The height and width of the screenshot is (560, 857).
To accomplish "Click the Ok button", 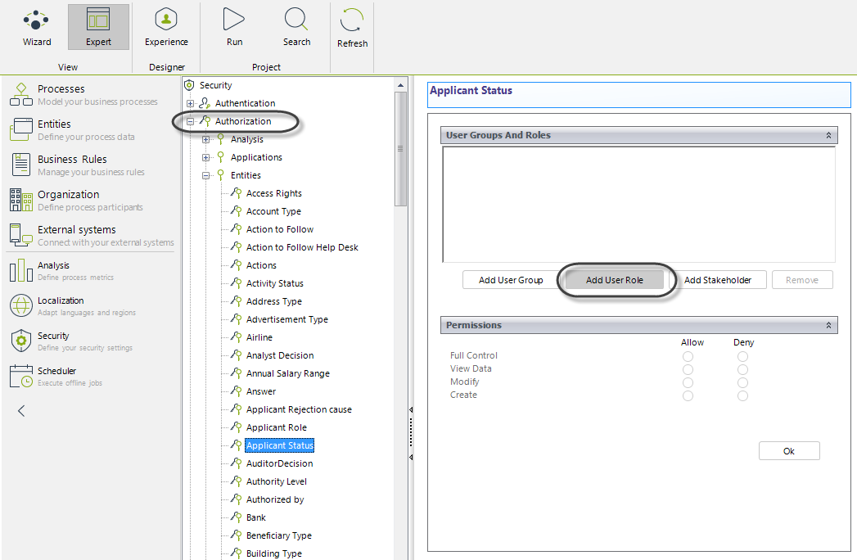I will [x=788, y=451].
